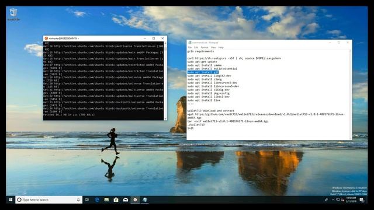This screenshot has height=210, width=374.
Task: Maximize the Notepad window
Action: tap(339, 43)
